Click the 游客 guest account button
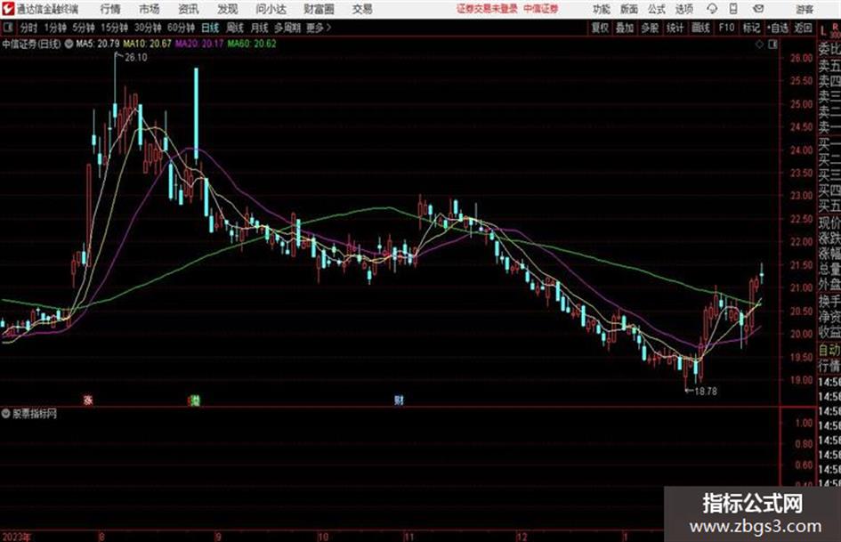Viewport: 841px width, 542px height. pyautogui.click(x=805, y=9)
